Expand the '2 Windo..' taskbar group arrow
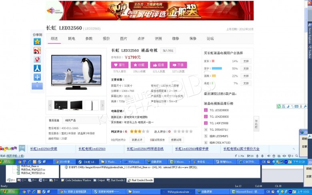 pos(120,162)
